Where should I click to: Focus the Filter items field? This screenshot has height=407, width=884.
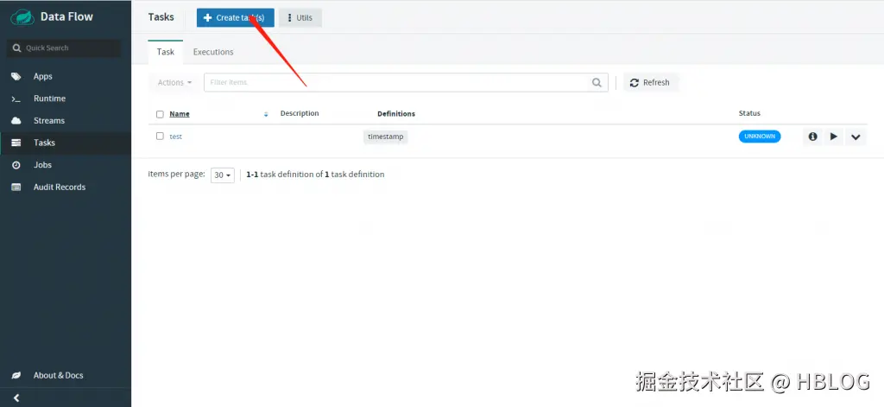(406, 82)
